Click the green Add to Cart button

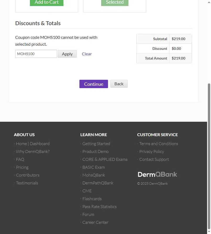pyautogui.click(x=46, y=3)
